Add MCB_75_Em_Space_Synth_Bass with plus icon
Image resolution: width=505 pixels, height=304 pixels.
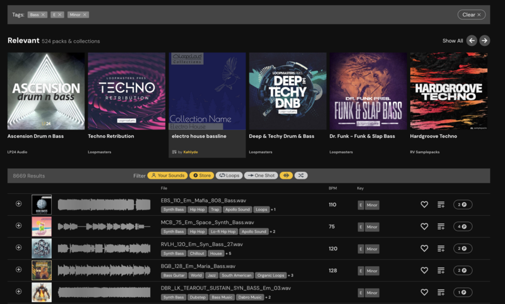click(x=19, y=225)
